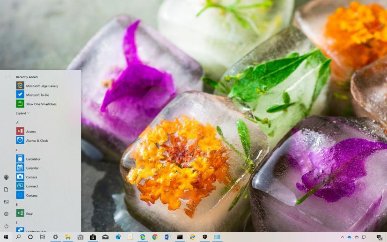Open the Camera app on the taskbar
The width and height of the screenshot is (387, 242).
coord(80,237)
